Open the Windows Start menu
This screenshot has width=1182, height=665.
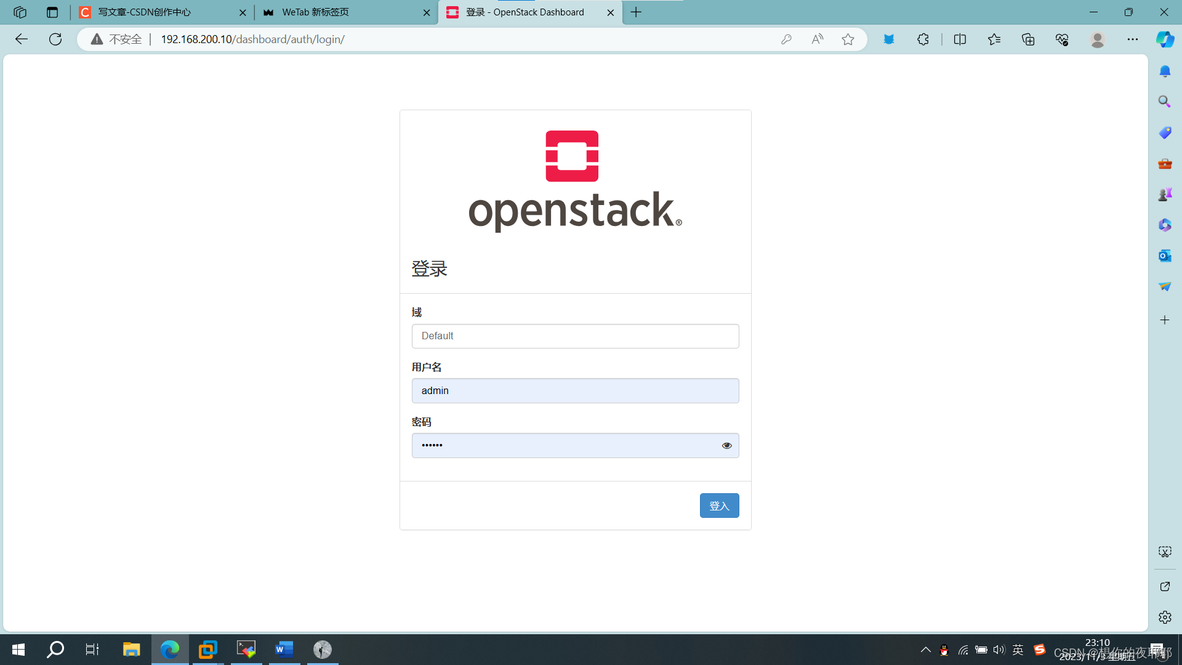coord(18,649)
